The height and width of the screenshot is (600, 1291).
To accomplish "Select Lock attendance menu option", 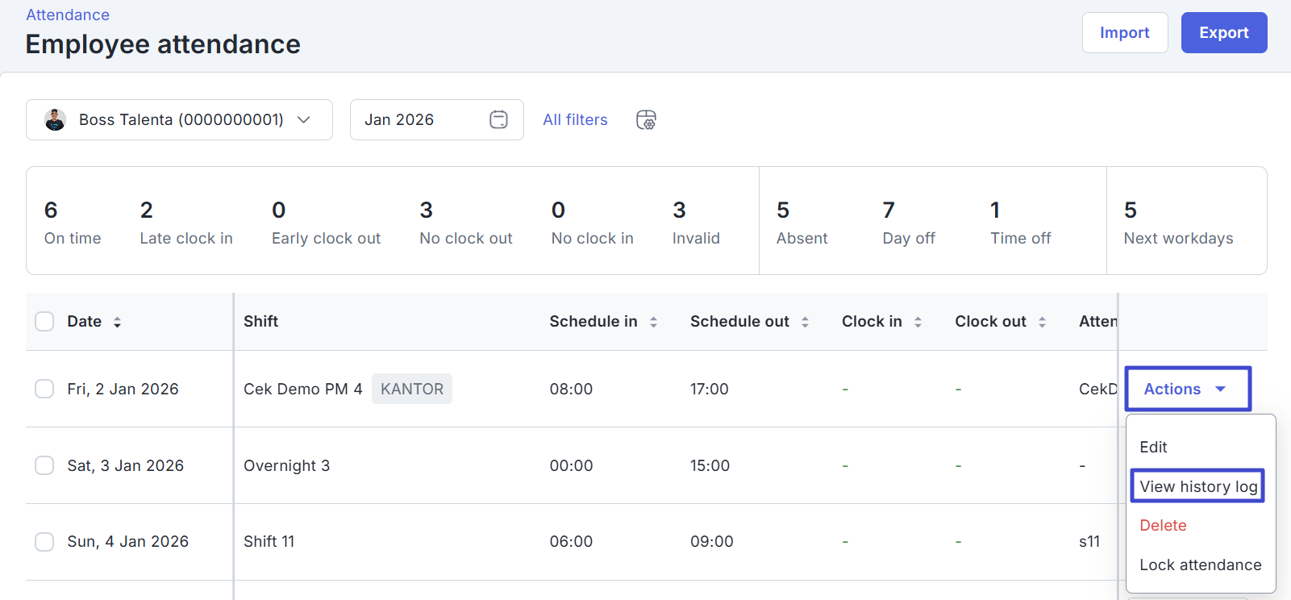I will pos(1200,565).
